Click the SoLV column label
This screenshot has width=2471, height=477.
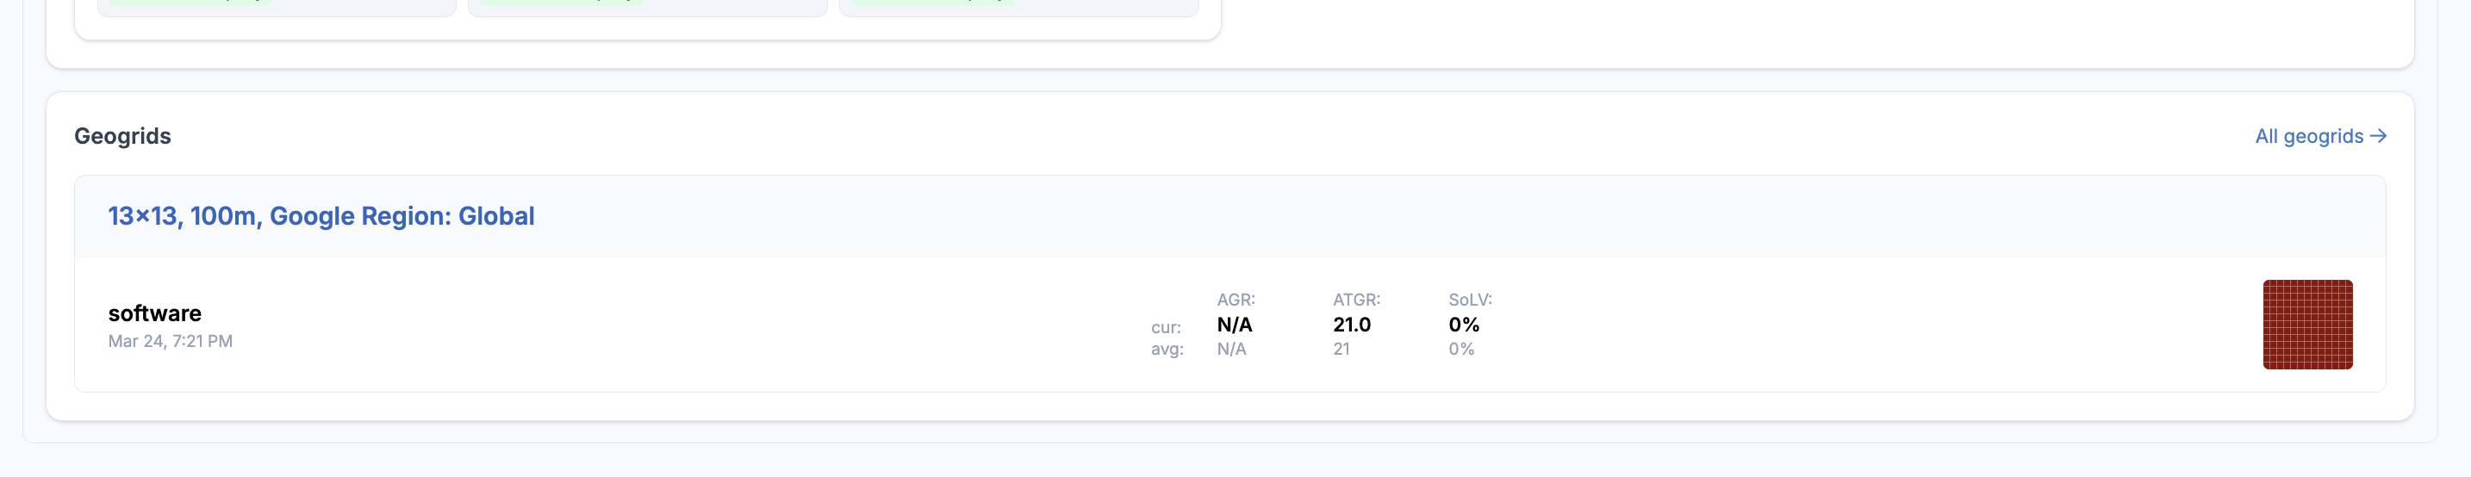click(x=1470, y=300)
